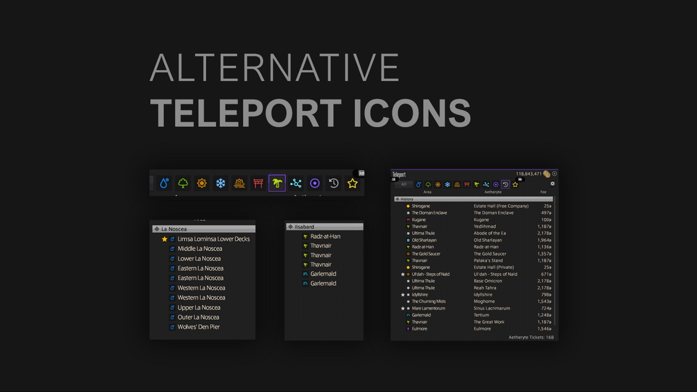Select Lower La Noscea

[x=199, y=258]
